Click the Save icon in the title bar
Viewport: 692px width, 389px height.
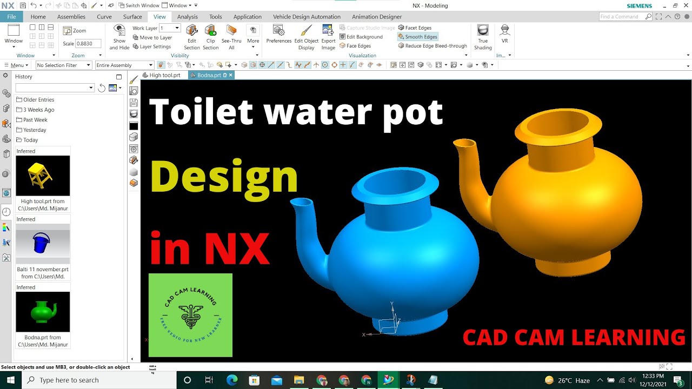coord(23,5)
